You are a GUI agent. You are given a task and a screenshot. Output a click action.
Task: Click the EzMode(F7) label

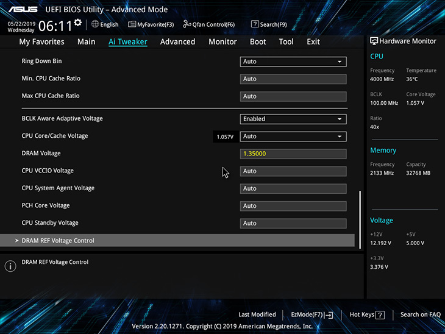[x=307, y=314]
